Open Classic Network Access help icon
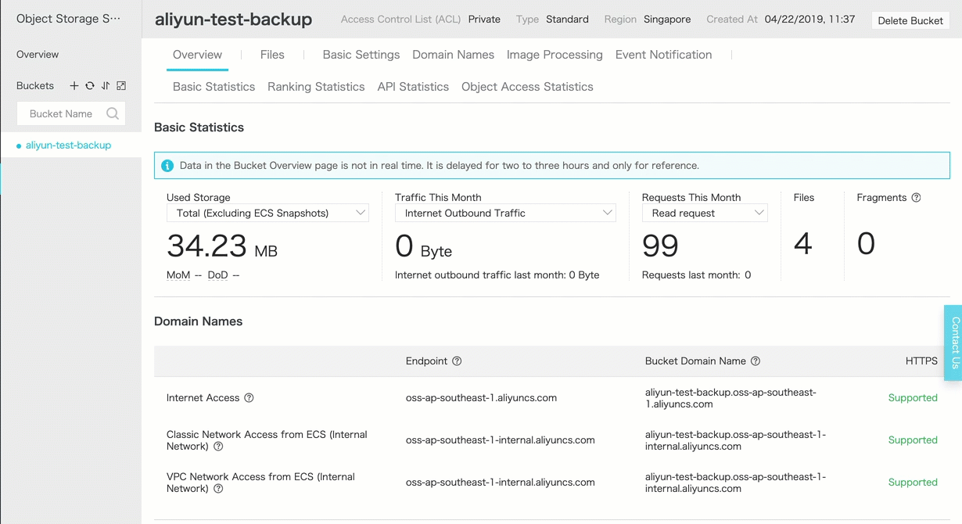The image size is (962, 524). [218, 447]
